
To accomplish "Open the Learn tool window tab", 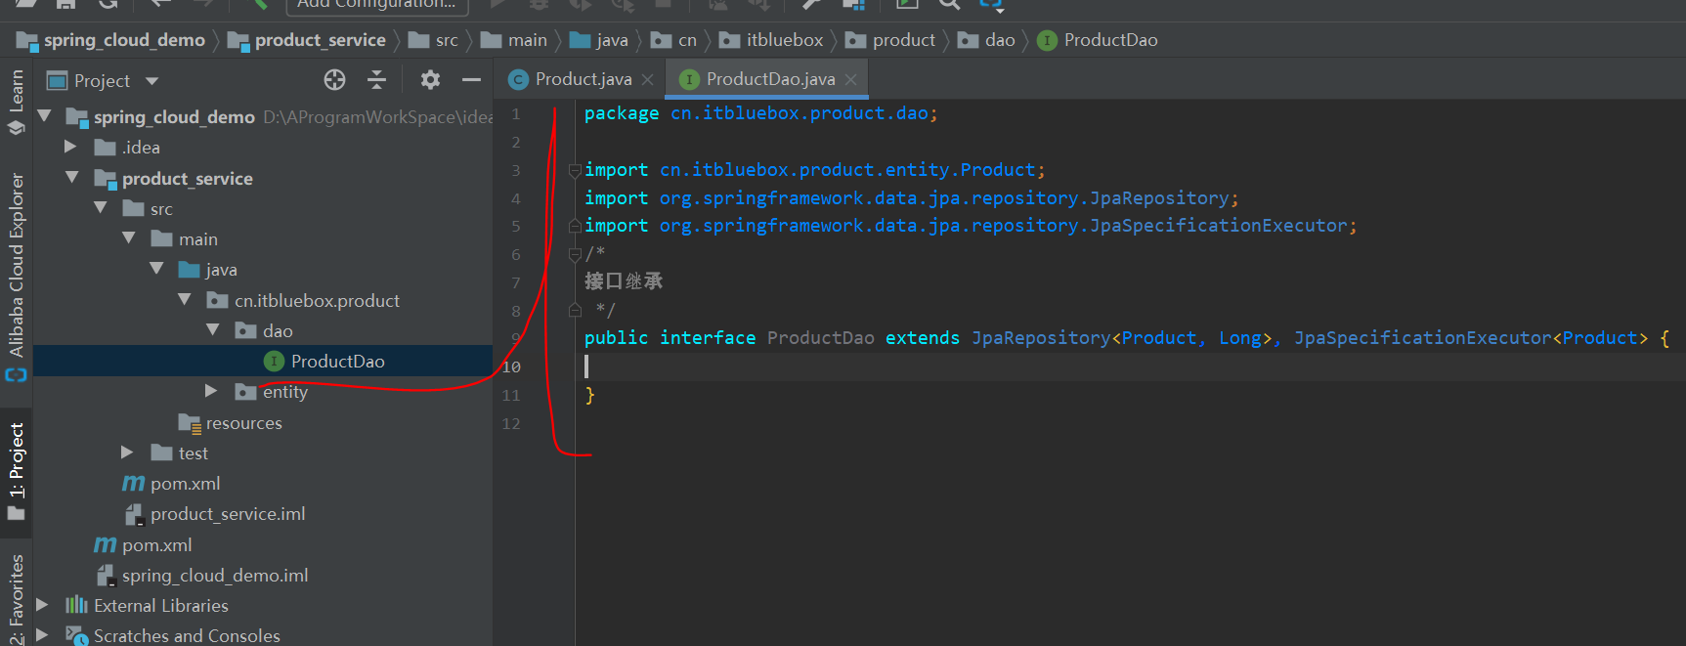I will pyautogui.click(x=16, y=101).
